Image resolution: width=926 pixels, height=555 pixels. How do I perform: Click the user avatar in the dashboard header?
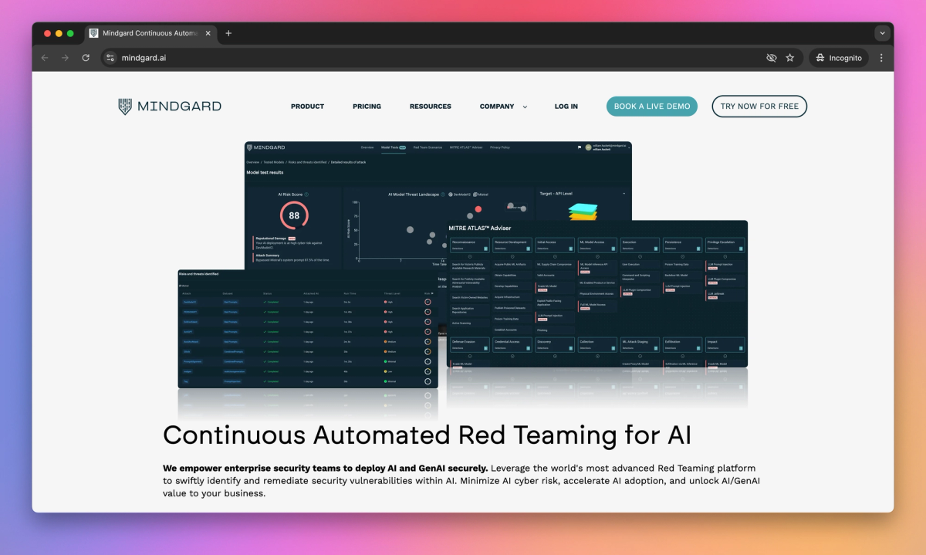coord(589,147)
